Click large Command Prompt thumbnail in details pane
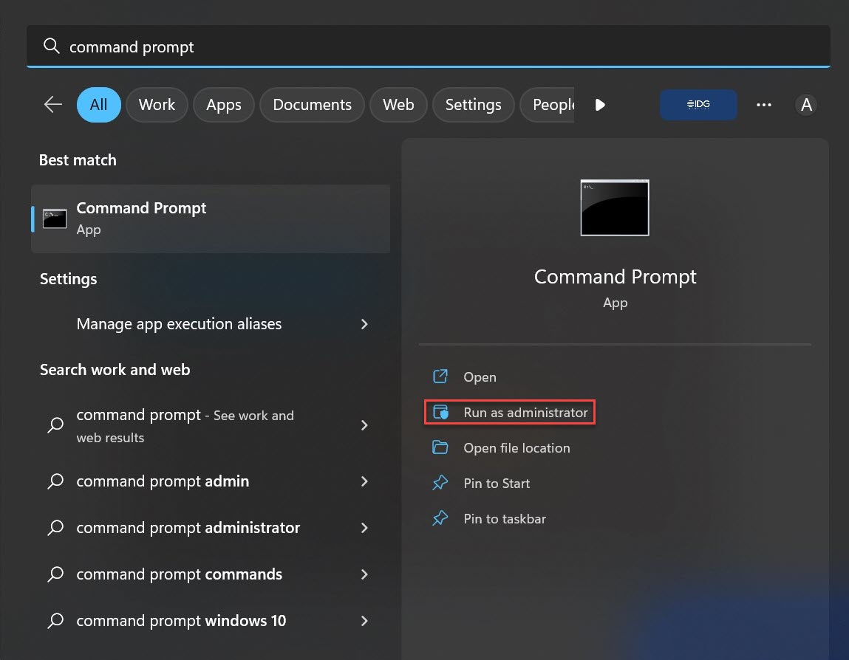Viewport: 849px width, 660px height. point(615,207)
